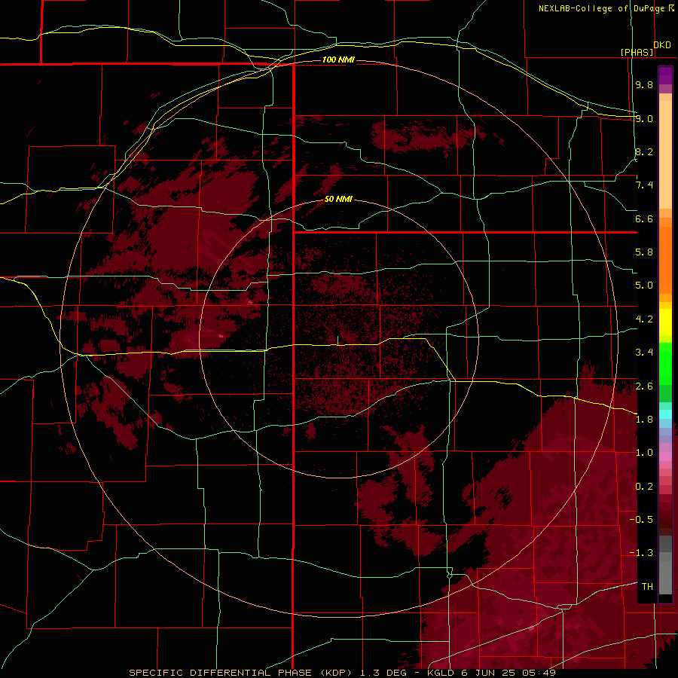Select the 5.8 scale value
678x678 pixels.
[x=644, y=252]
